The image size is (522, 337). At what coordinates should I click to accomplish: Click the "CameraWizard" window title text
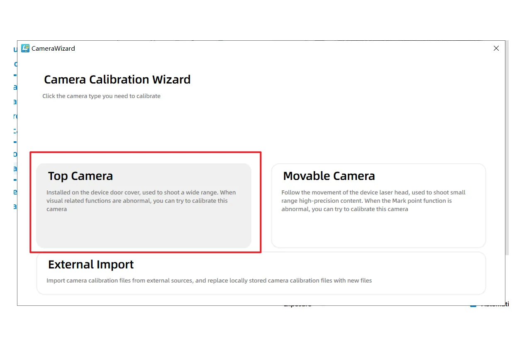[53, 49]
